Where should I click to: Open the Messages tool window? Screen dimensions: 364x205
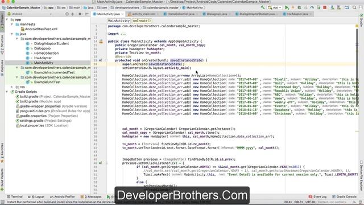tap(91, 196)
